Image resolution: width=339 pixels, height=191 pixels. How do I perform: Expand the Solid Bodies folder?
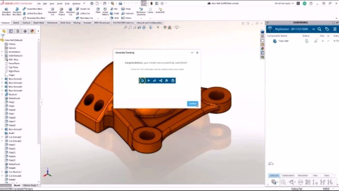[x=2, y=55]
